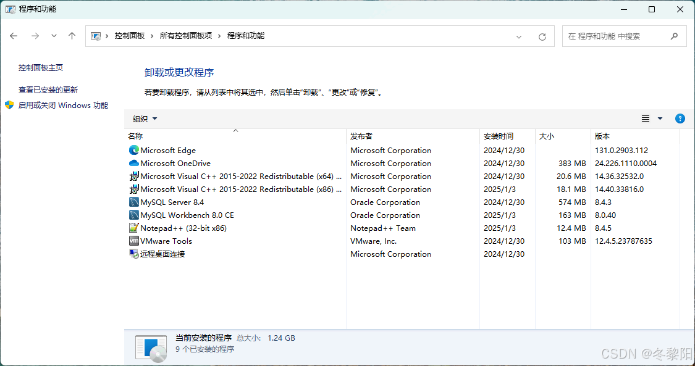This screenshot has height=366, width=695.
Task: Click the MySQL Server 8.4 icon
Action: [x=134, y=202]
